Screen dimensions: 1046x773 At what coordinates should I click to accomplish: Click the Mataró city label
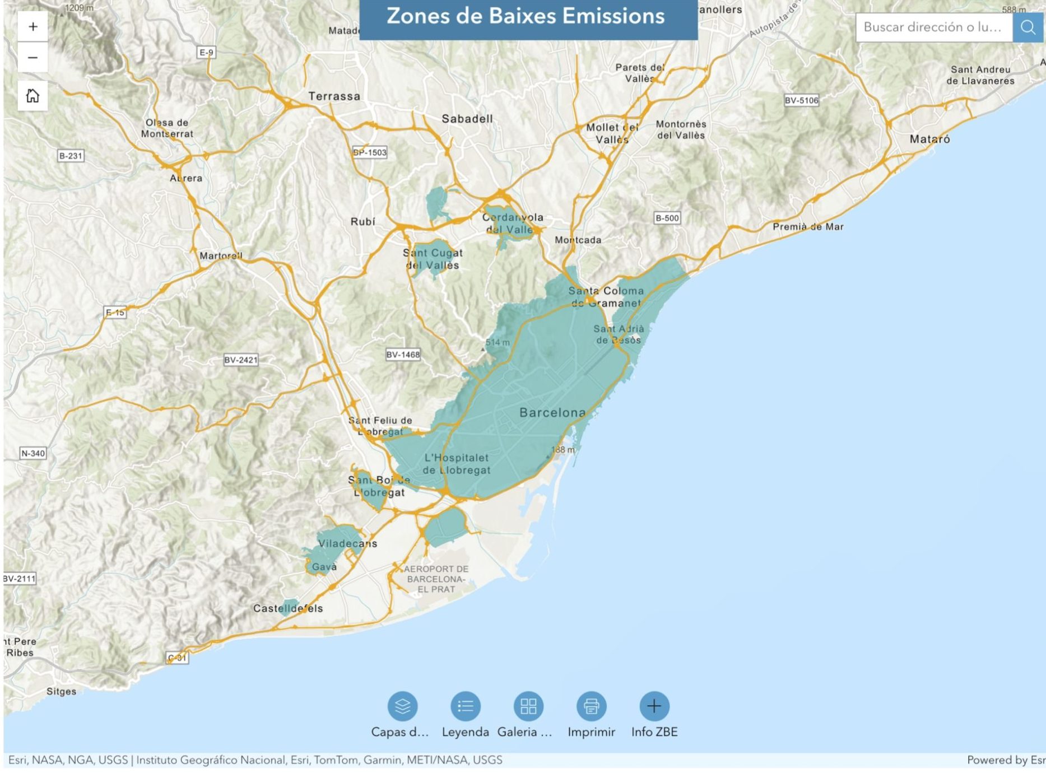point(929,139)
